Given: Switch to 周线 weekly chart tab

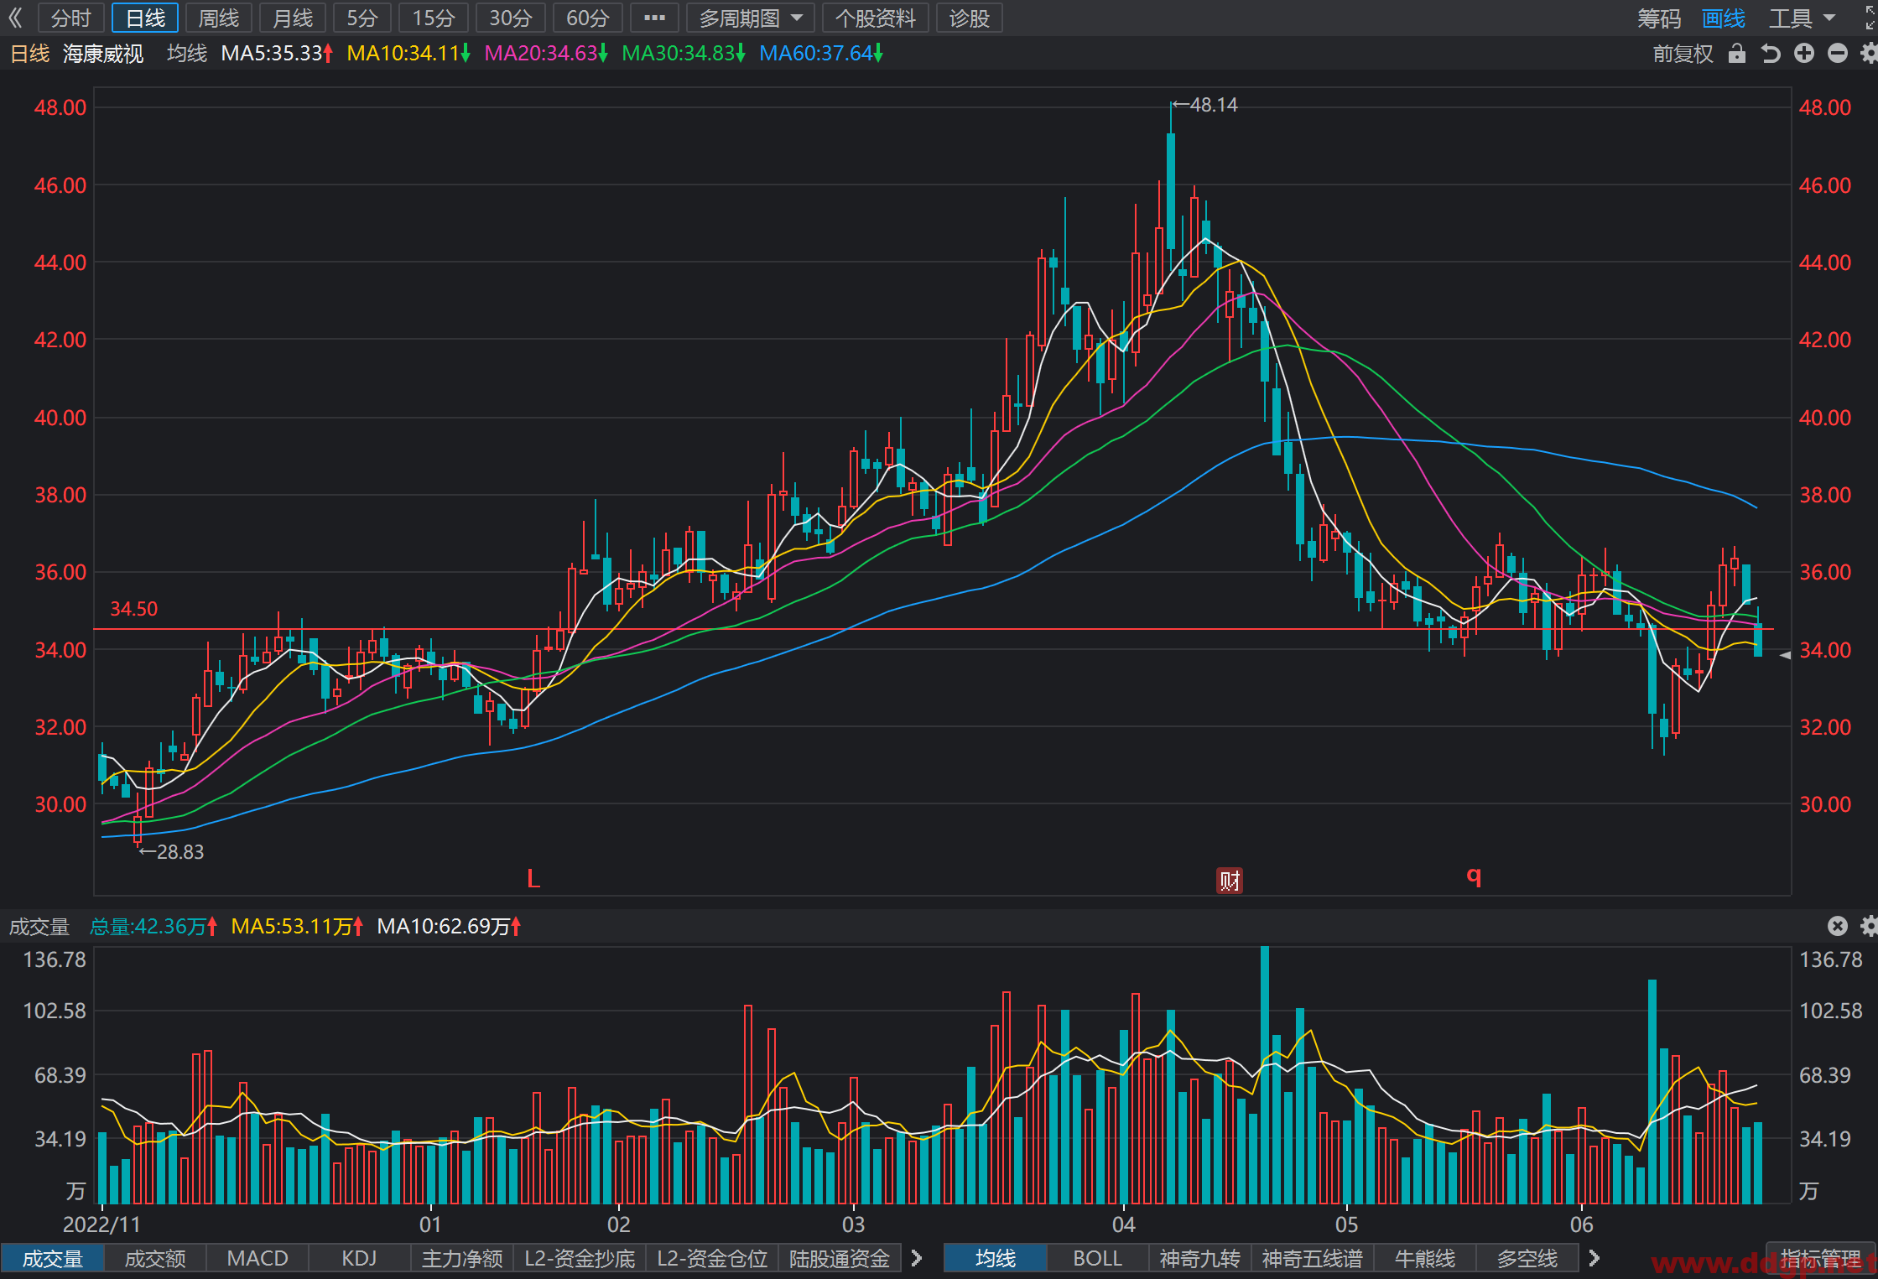Looking at the screenshot, I should [x=219, y=18].
